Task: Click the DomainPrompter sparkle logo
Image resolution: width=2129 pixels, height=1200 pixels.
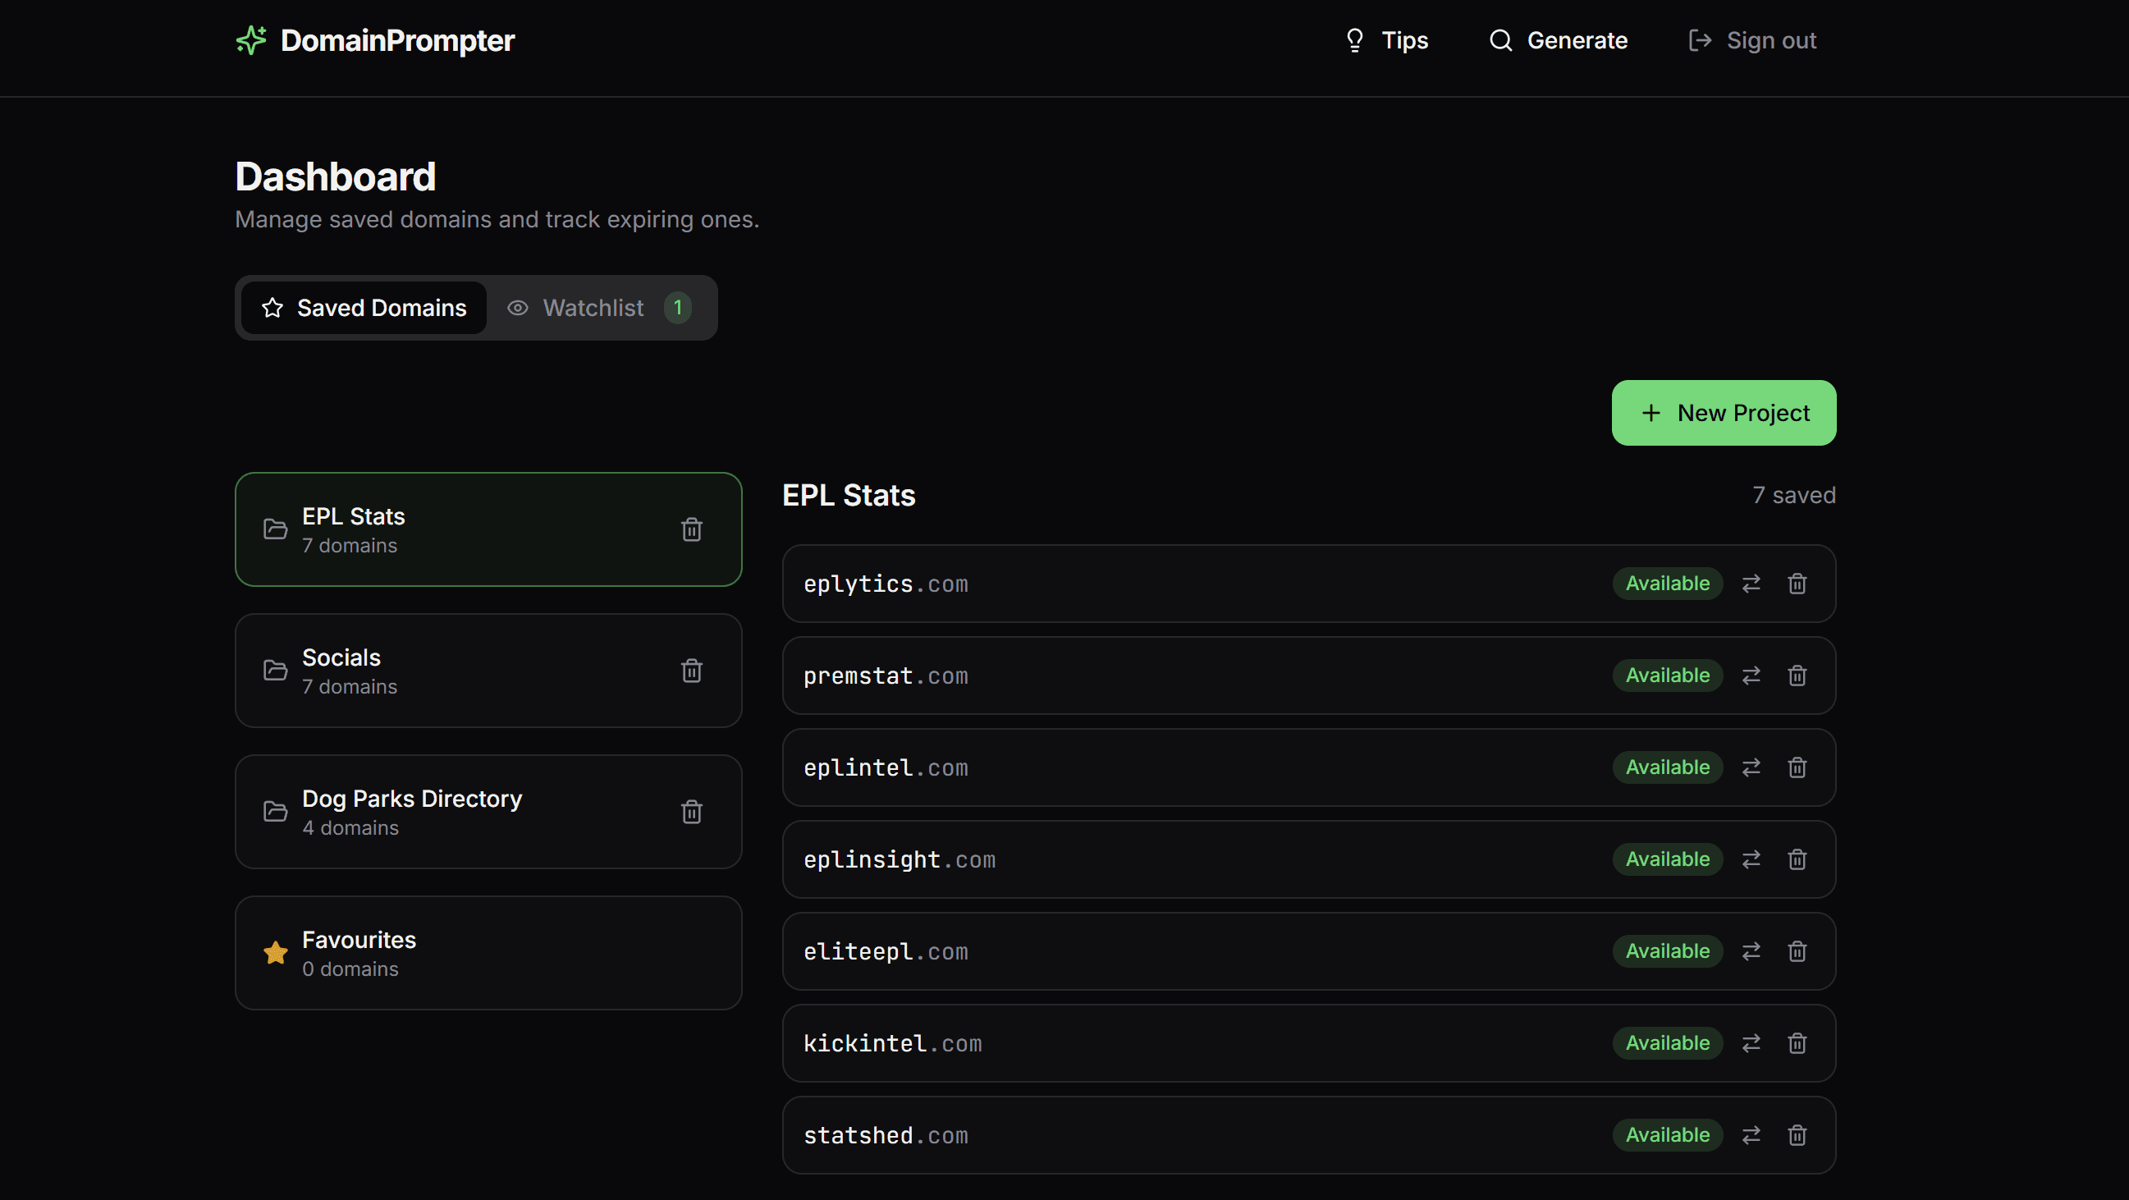Action: pyautogui.click(x=251, y=39)
